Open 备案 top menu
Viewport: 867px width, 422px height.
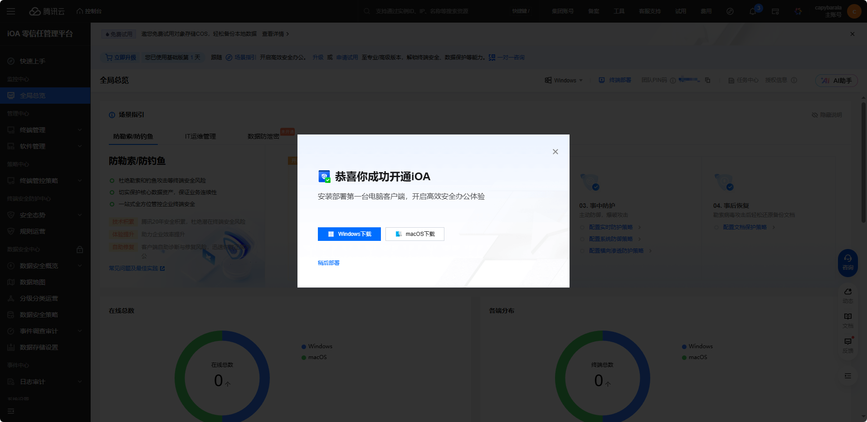pos(594,11)
